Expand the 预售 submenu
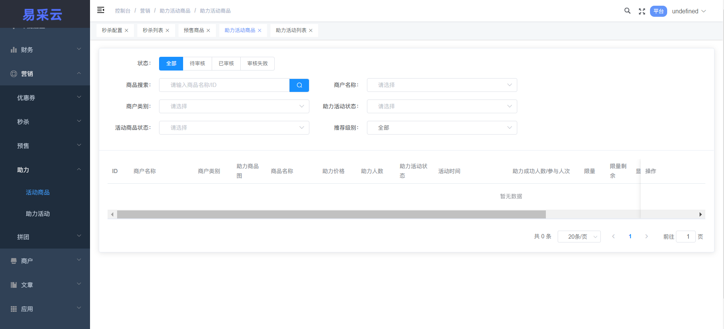724x329 pixels. coord(45,146)
